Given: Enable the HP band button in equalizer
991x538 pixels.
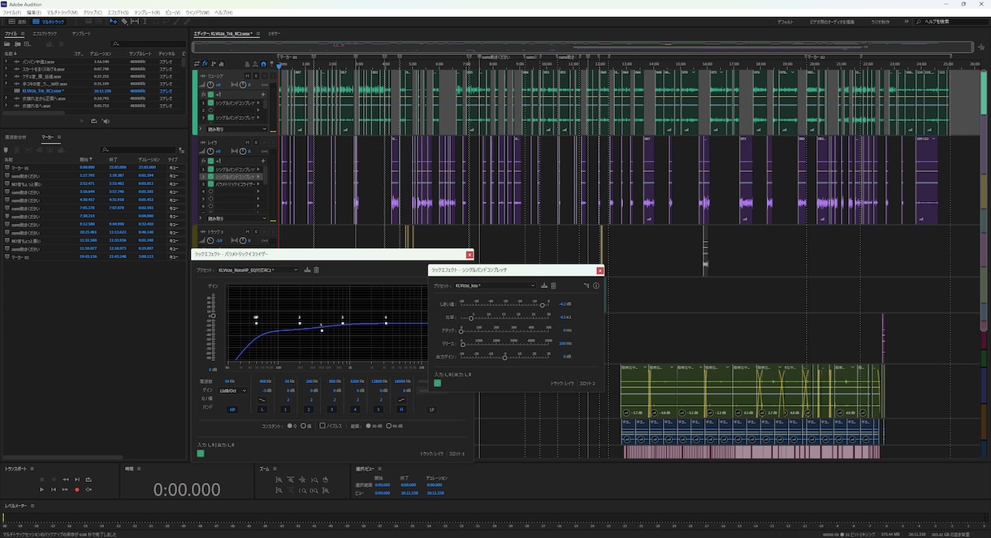Looking at the screenshot, I should pyautogui.click(x=232, y=410).
